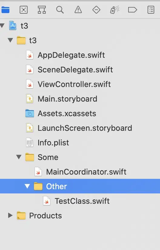Switch to the Source Control navigator

click(24, 10)
